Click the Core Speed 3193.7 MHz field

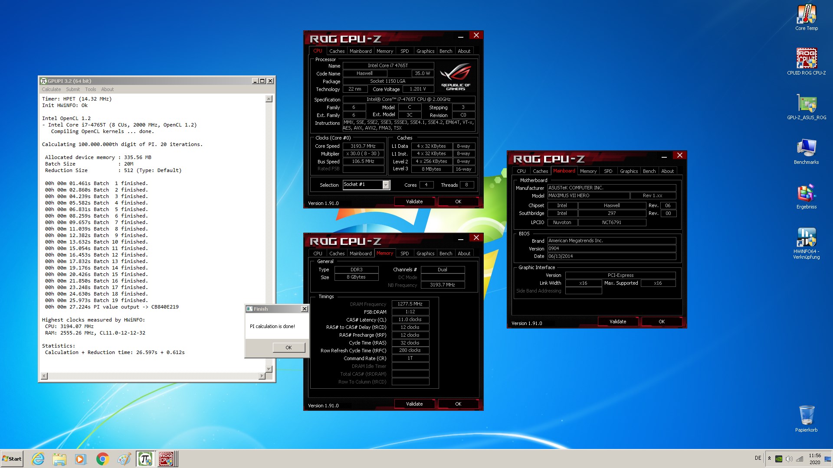363,146
